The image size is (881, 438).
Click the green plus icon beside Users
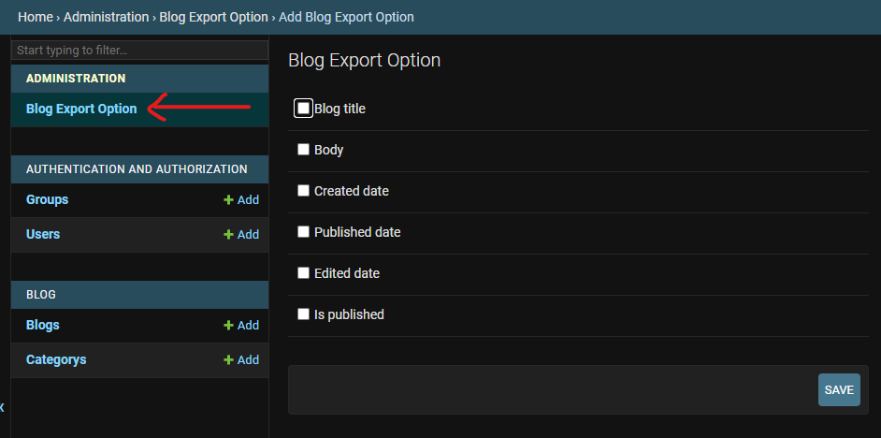pos(228,235)
